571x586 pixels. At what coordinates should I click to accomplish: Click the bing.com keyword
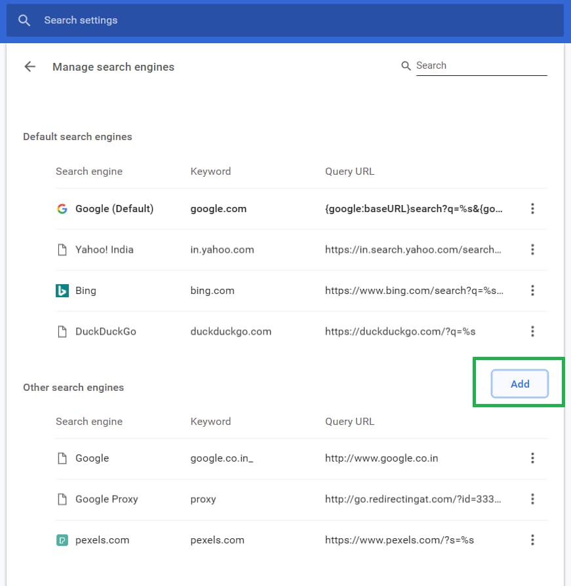click(x=212, y=291)
